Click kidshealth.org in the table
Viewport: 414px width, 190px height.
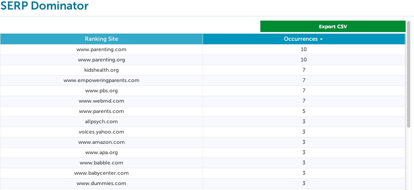[101, 70]
